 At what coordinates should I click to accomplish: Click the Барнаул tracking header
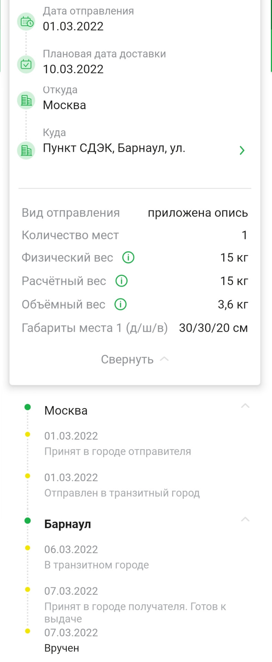(67, 524)
